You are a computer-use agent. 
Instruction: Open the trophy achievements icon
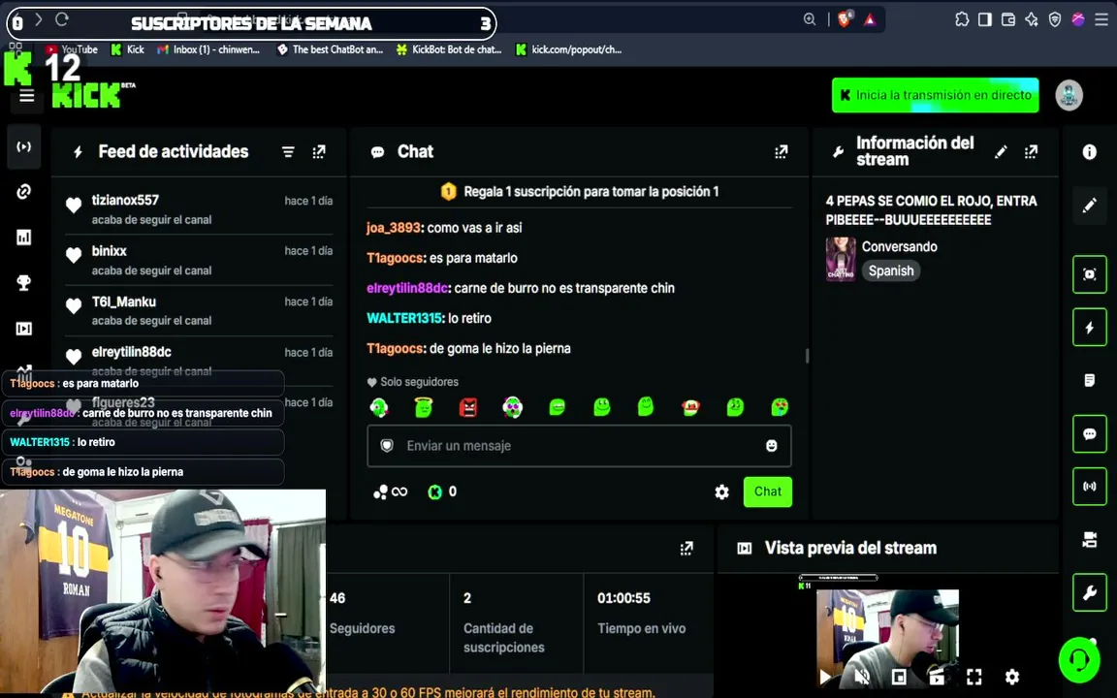click(24, 283)
